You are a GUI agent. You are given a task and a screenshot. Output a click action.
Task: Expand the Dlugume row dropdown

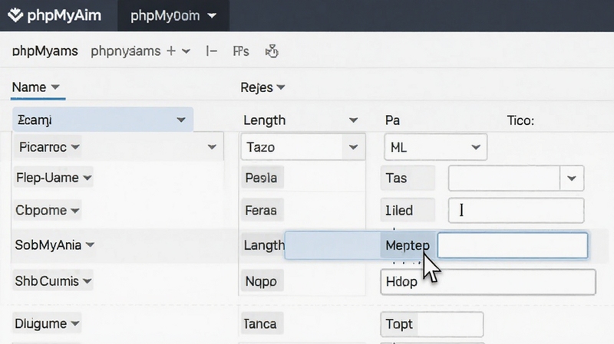point(75,323)
